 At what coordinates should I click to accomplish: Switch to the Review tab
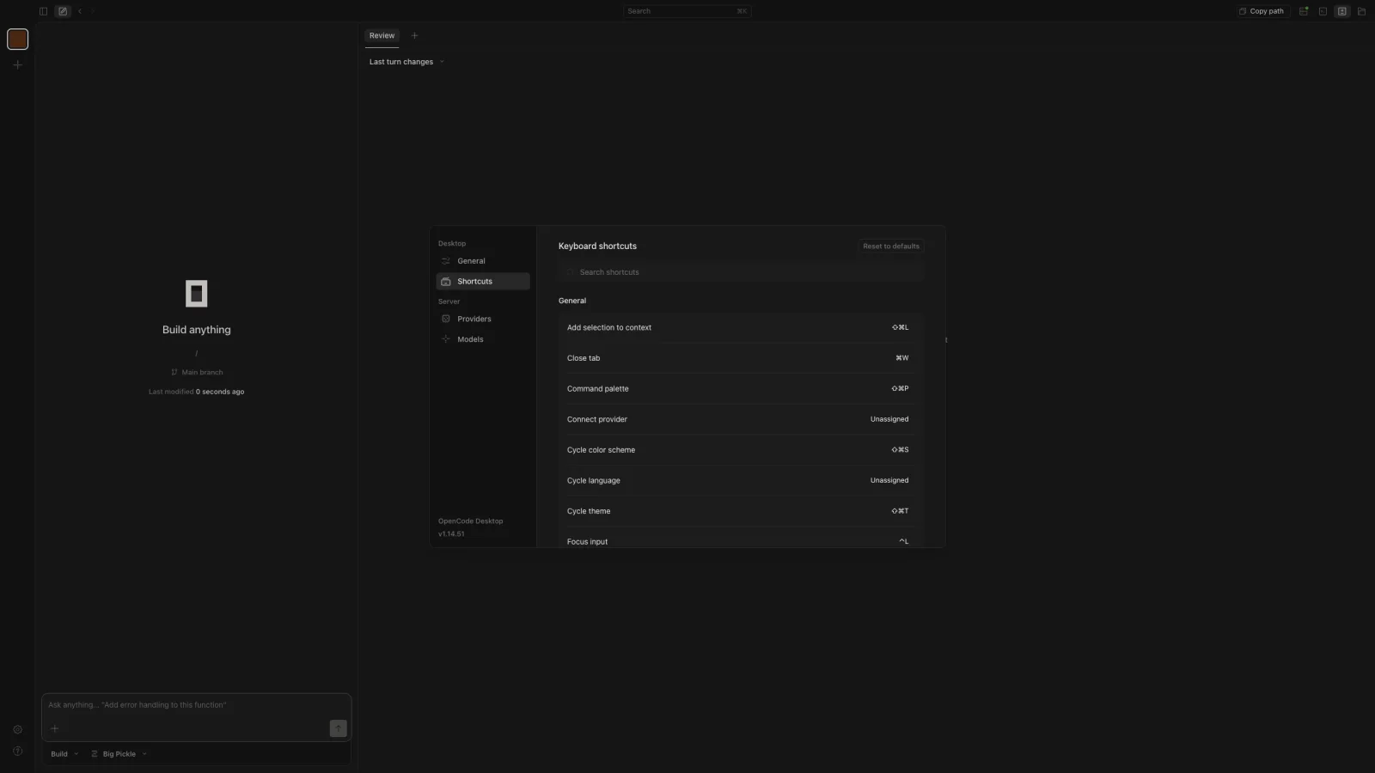382,35
